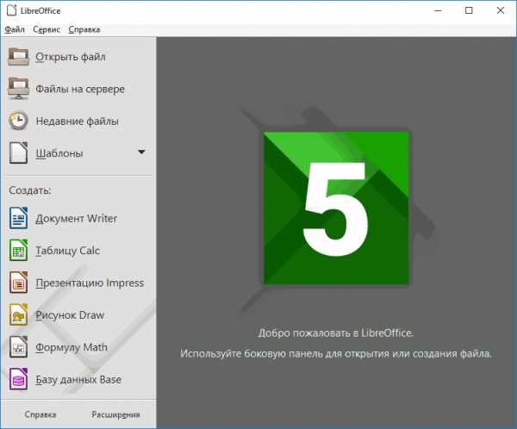Open the Сервис menu
Screen dimensions: 517x429
tap(47, 29)
